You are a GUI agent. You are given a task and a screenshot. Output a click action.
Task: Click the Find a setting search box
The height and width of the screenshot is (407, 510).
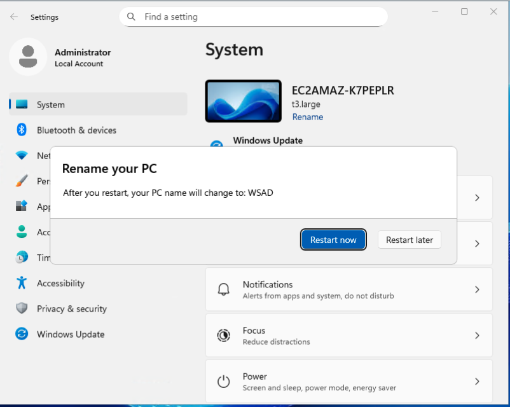254,17
